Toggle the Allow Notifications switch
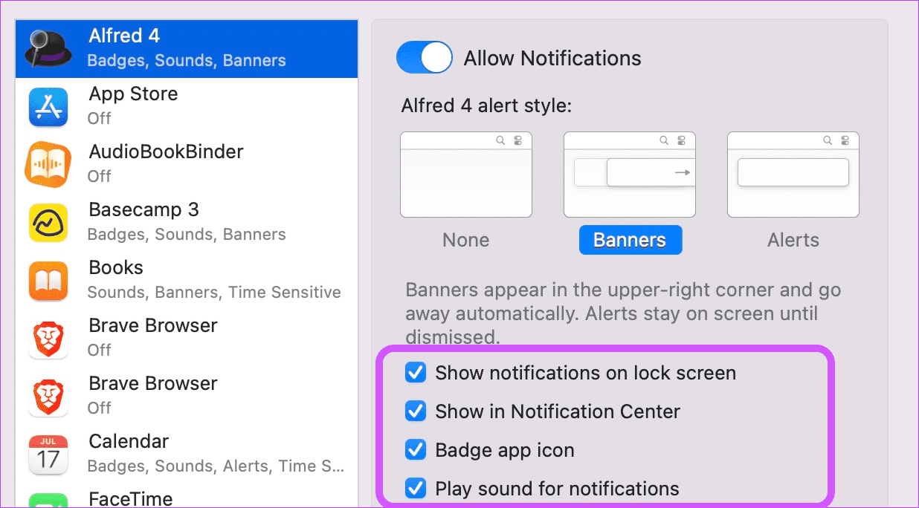Image resolution: width=919 pixels, height=508 pixels. (x=425, y=57)
